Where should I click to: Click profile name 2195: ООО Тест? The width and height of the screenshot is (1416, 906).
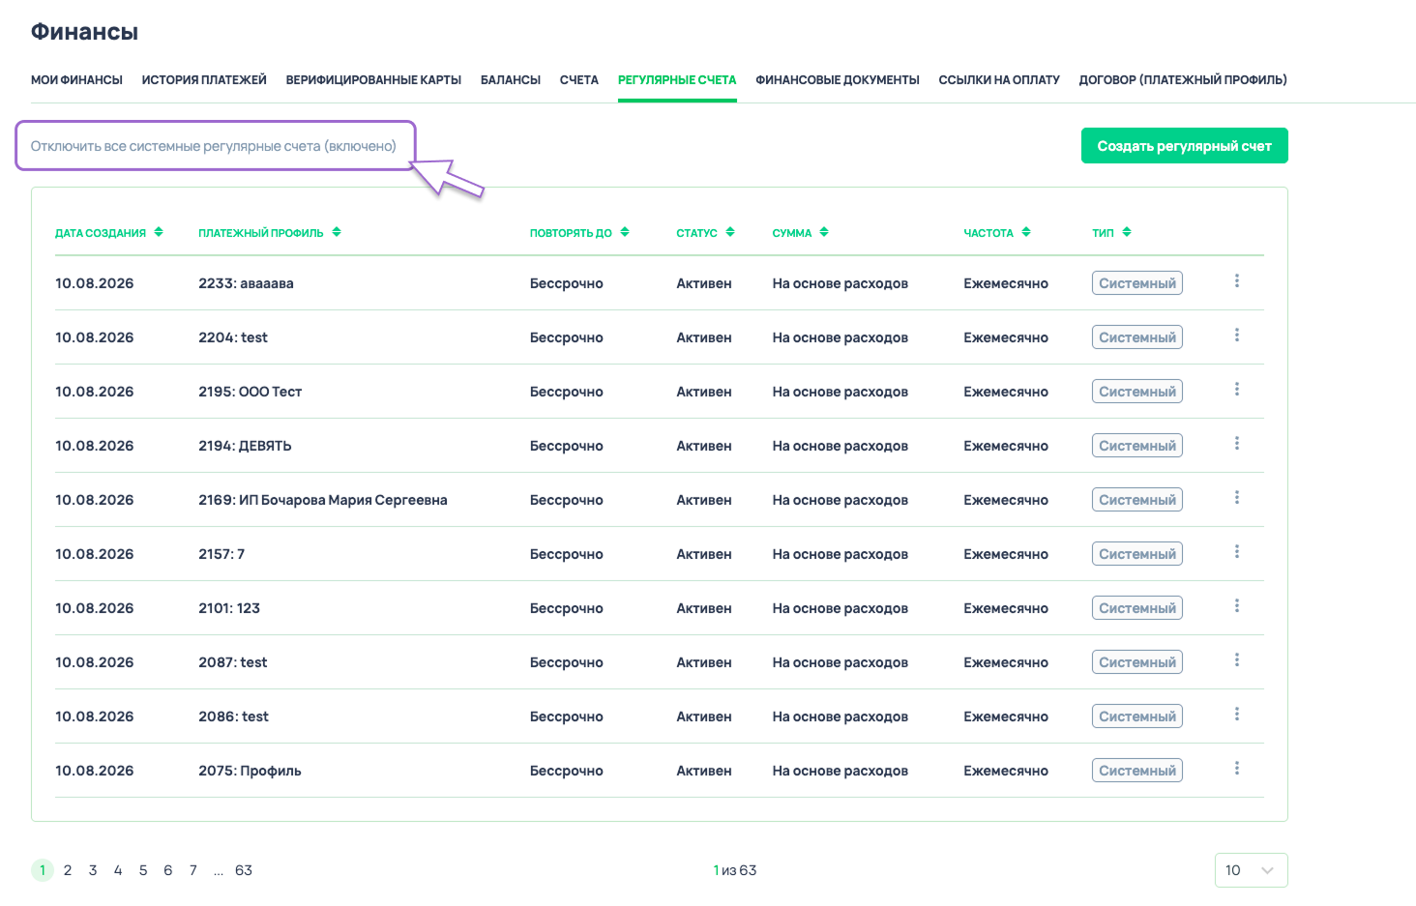(x=251, y=392)
